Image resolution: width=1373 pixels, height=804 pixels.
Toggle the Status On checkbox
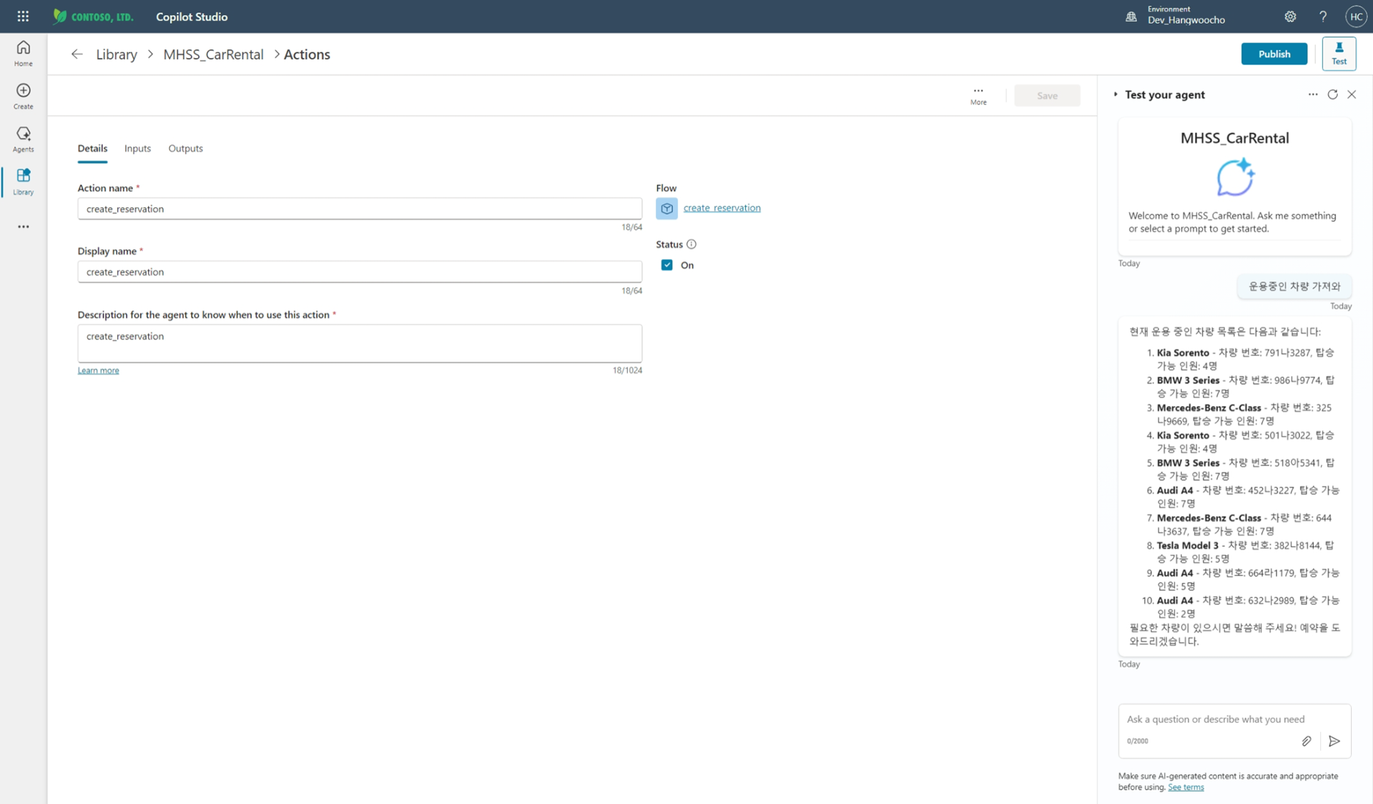click(x=666, y=265)
